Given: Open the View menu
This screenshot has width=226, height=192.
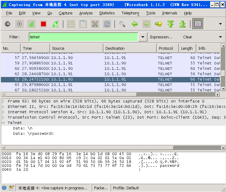Looking at the screenshot, I should click(36, 13).
